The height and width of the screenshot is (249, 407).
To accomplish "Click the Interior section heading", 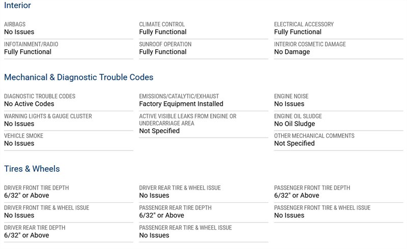I will pyautogui.click(x=17, y=6).
